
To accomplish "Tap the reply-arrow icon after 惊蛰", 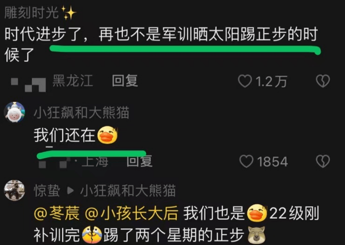I will coord(70,190).
